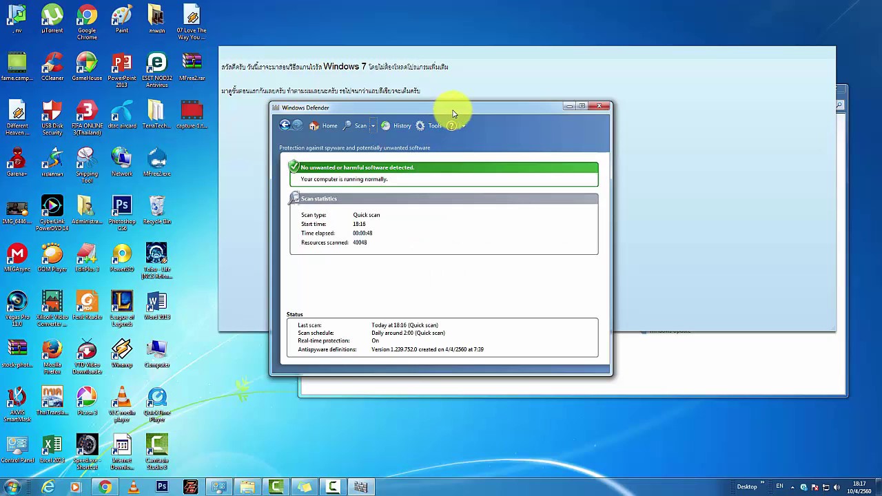Viewport: 882px width, 496px height.
Task: Click the 'Quick scan' scan type value
Action: [x=367, y=215]
